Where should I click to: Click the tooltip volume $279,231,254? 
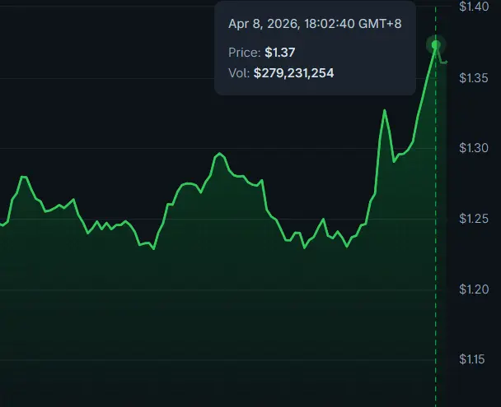(293, 73)
